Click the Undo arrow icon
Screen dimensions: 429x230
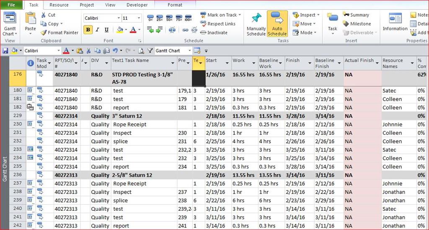point(115,51)
